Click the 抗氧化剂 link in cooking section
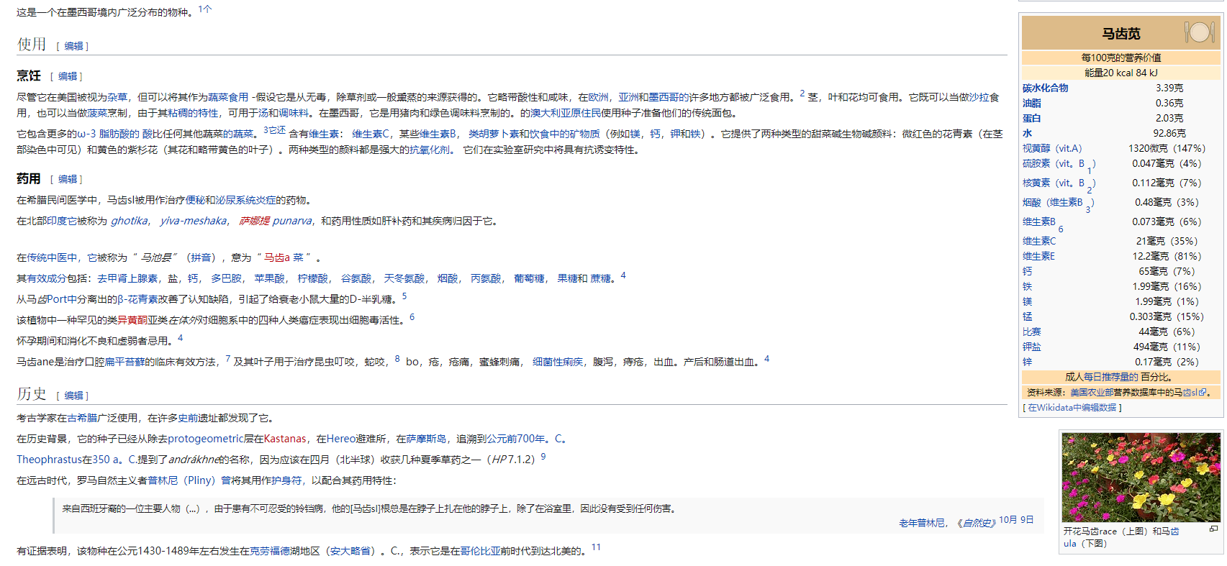This screenshot has width=1227, height=566. point(430,150)
